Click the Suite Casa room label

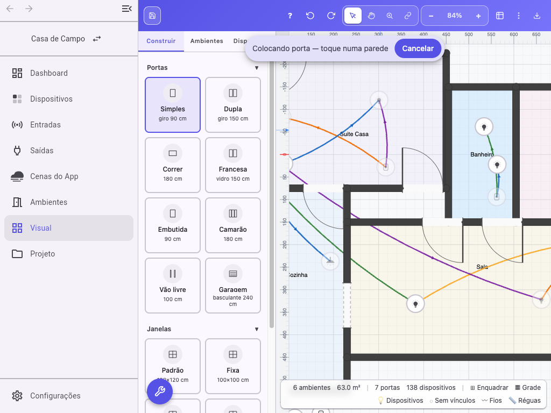coord(354,134)
